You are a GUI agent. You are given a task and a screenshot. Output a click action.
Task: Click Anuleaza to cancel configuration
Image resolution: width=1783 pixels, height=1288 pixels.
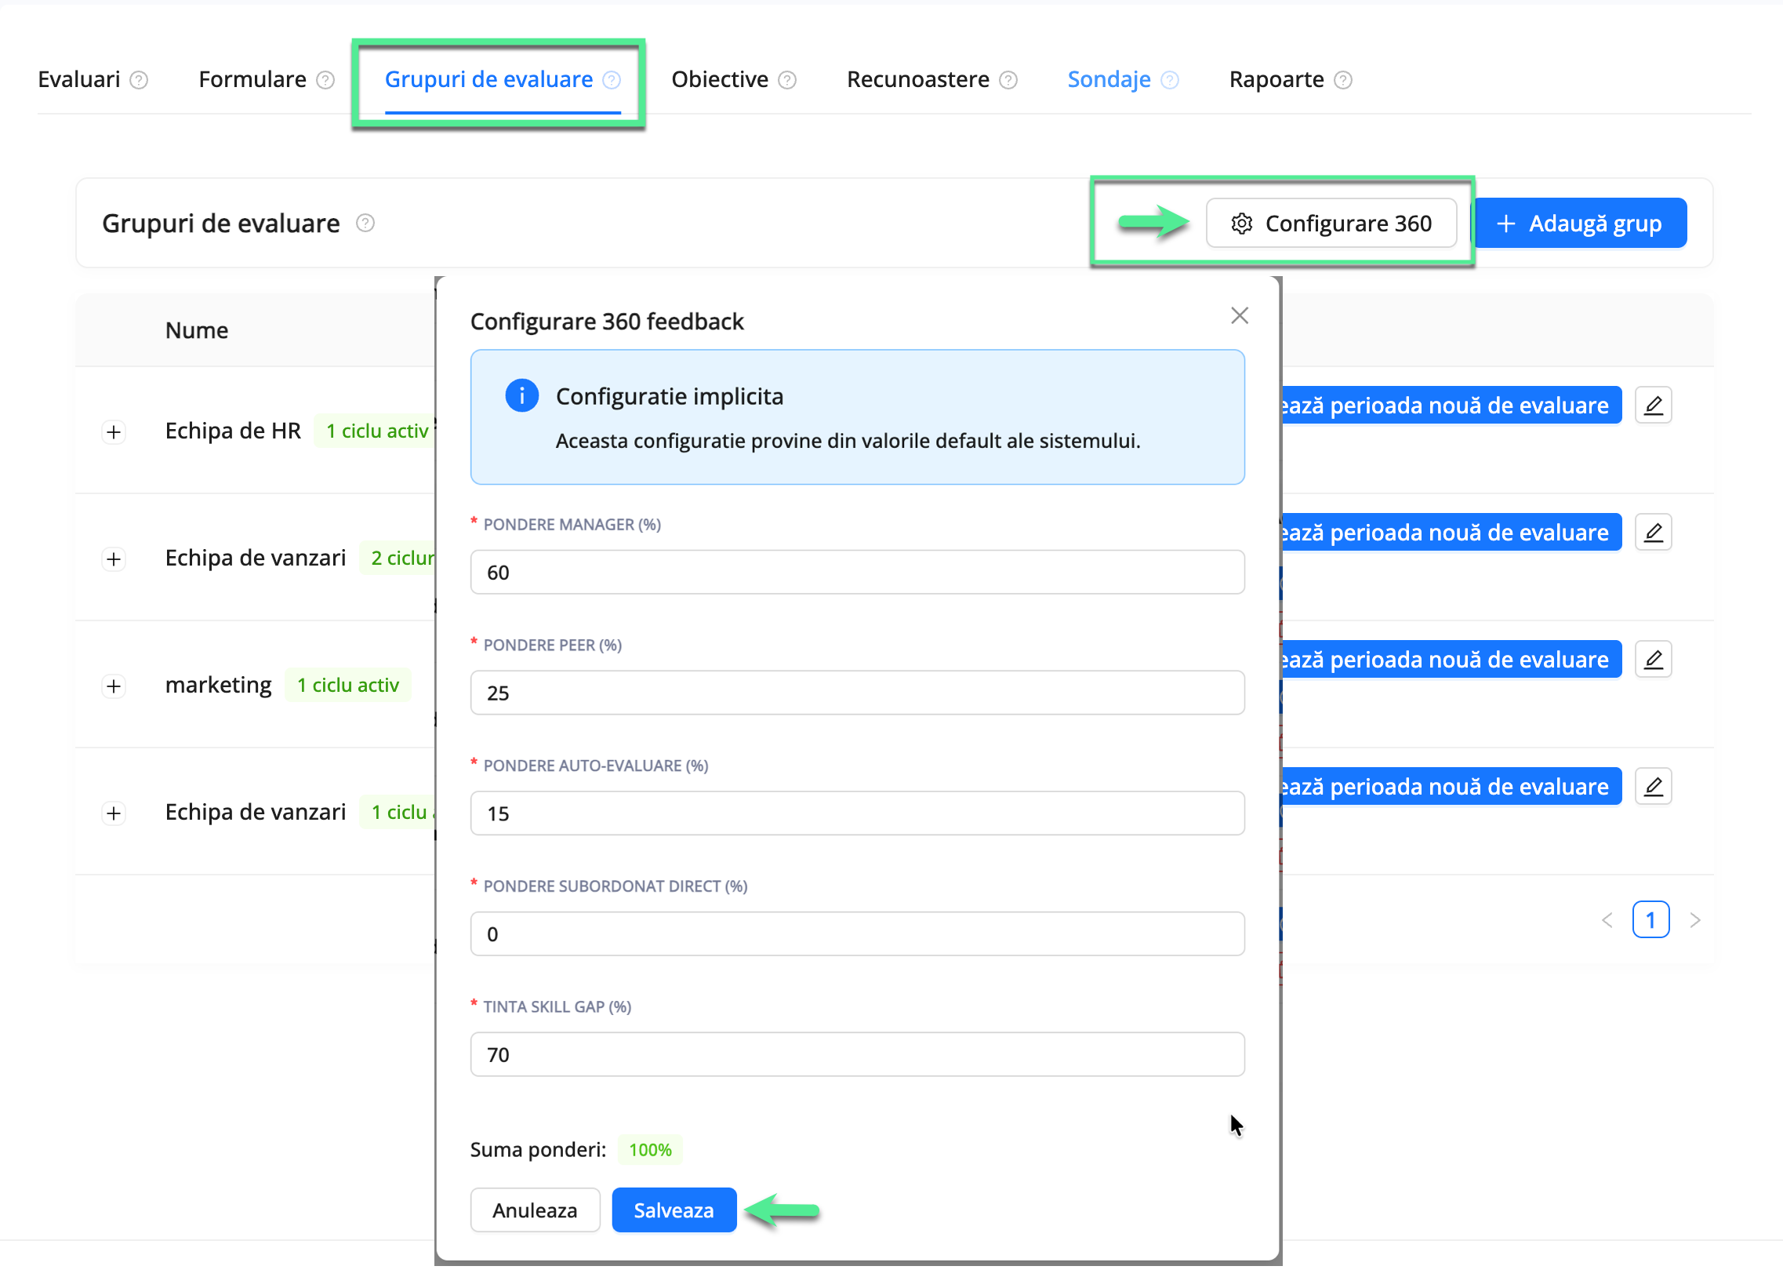[535, 1210]
